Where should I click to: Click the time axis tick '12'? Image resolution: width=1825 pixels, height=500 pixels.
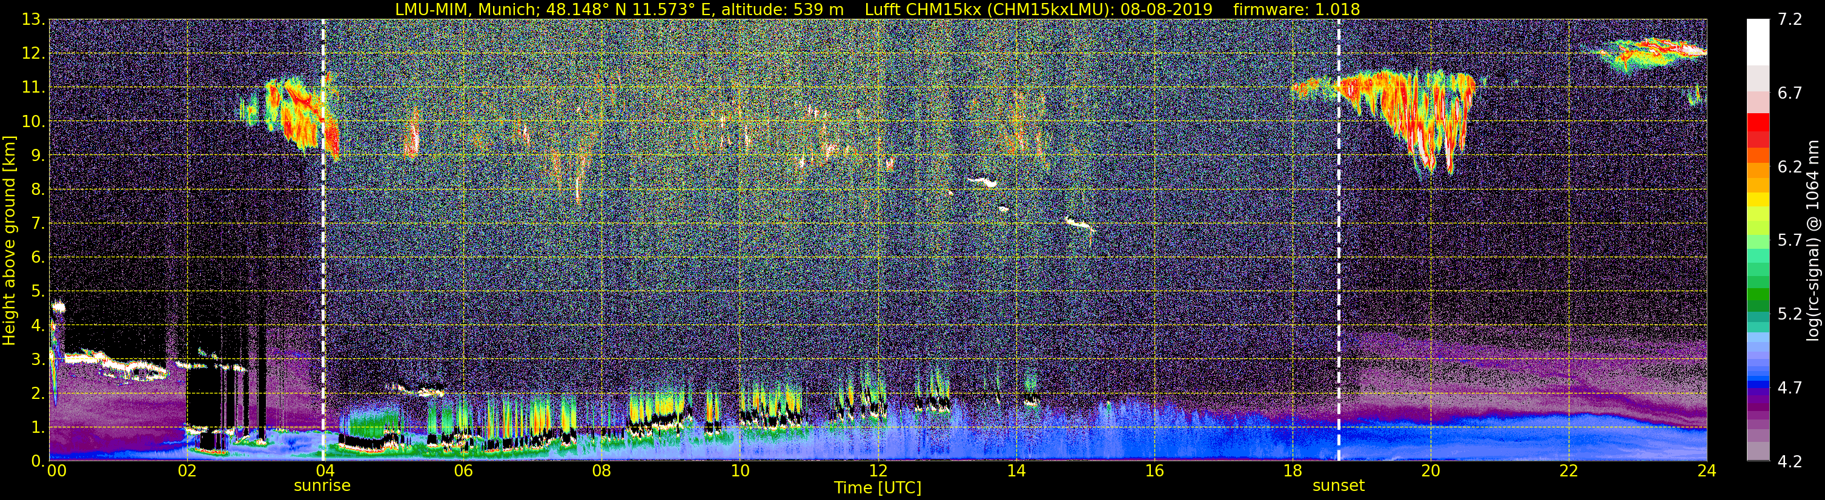(x=878, y=470)
